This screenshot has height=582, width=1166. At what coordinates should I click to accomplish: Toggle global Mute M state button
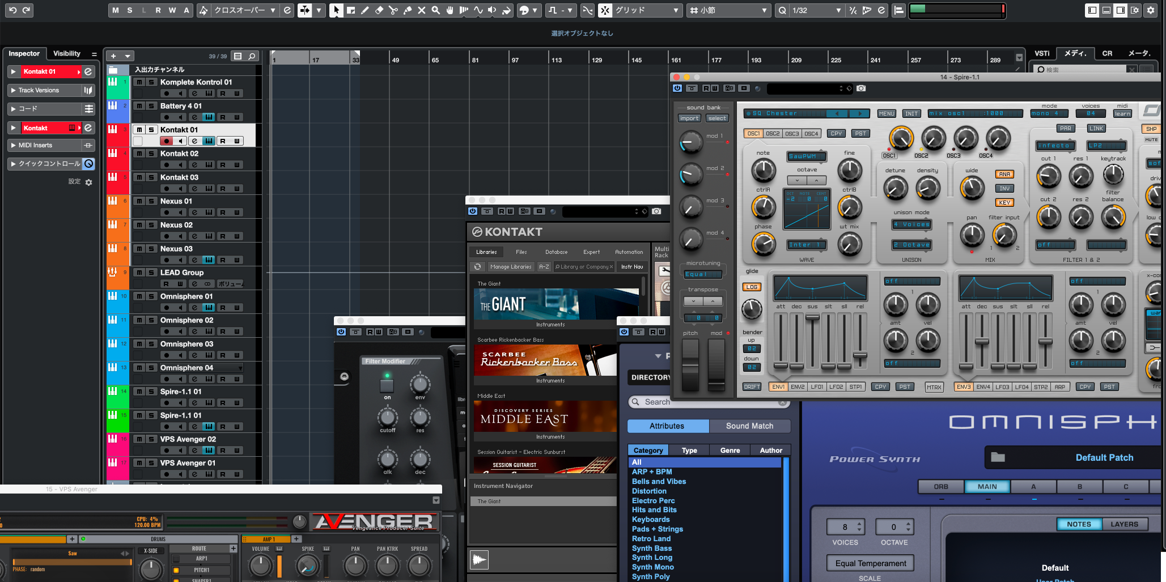116,10
